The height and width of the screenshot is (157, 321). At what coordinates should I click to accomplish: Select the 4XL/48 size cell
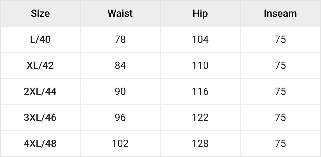(40, 144)
